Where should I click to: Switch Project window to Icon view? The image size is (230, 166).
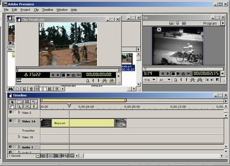(x=43, y=89)
